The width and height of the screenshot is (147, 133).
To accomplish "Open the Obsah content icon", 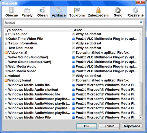I will pyautogui.click(x=42, y=10).
